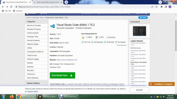
Task: Open Productivity category
Action: (36, 74)
